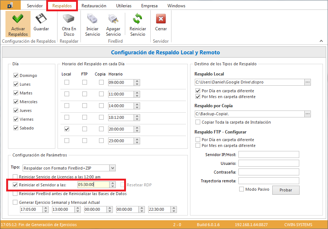Click the application logo icon in top-left
This screenshot has width=328, height=229.
(11, 5)
